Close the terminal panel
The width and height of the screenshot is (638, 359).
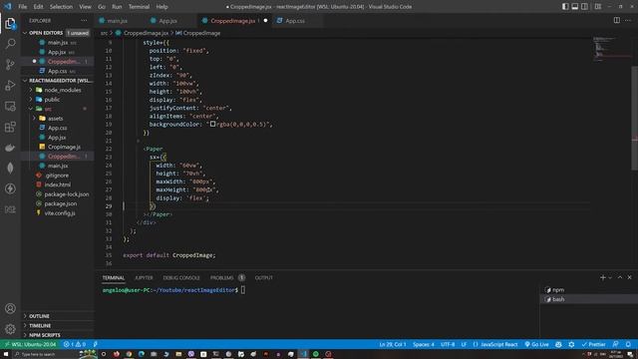coord(629,277)
